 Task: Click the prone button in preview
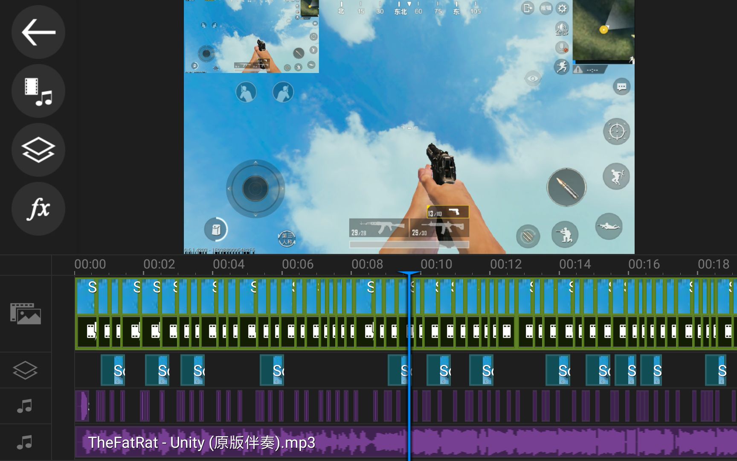609,226
